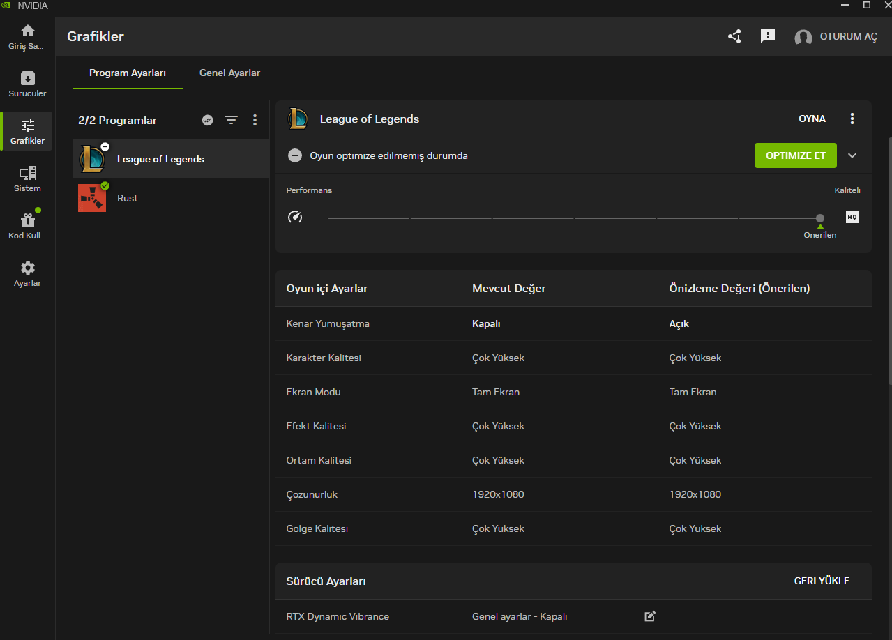Viewport: 892px width, 640px height.
Task: Click the checkmark badge beside 2/2 Programlar
Action: (207, 120)
